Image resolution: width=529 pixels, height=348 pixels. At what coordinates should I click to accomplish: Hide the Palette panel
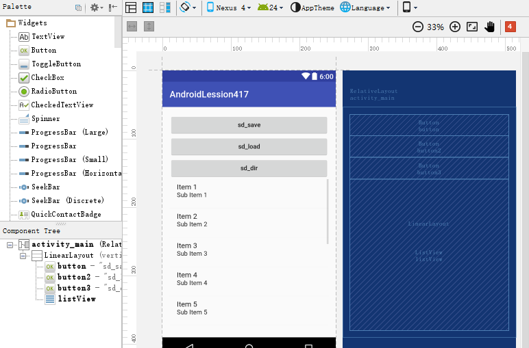pyautogui.click(x=112, y=8)
